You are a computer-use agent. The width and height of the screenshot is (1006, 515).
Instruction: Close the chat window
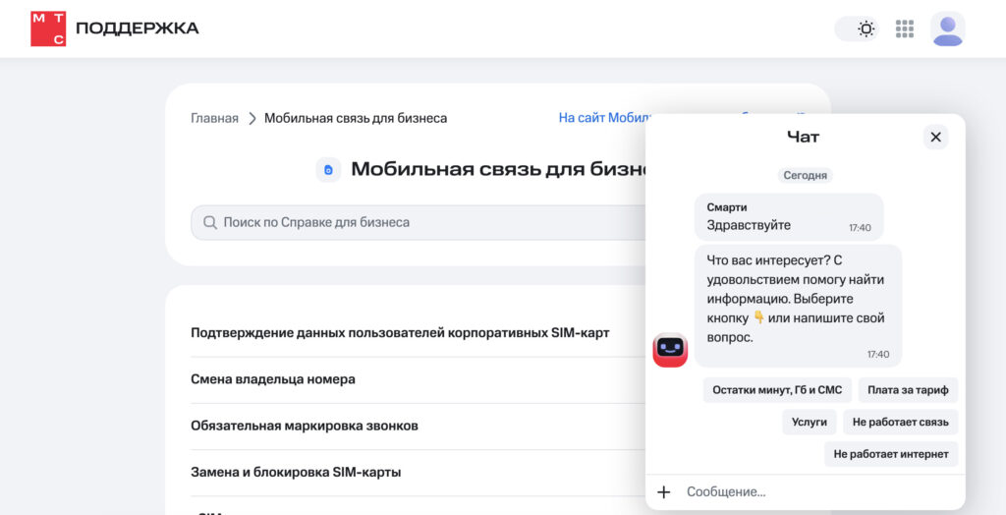(x=935, y=137)
